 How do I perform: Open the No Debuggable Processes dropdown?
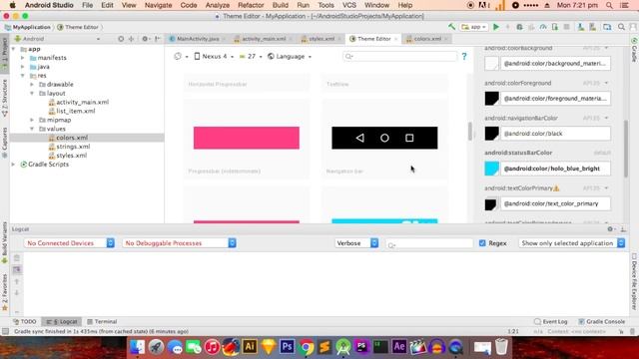pyautogui.click(x=179, y=243)
